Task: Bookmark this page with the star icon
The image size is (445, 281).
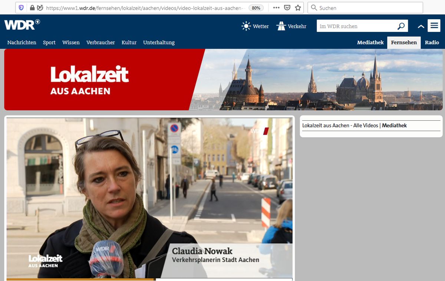Action: (x=298, y=8)
